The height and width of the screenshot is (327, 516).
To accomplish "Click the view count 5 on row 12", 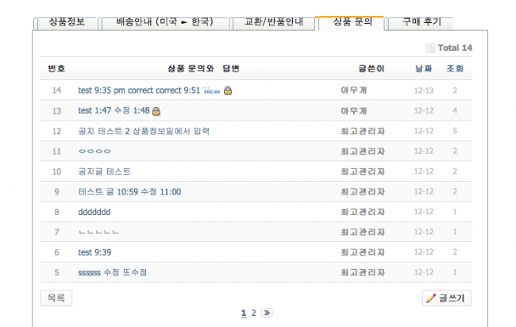I will [455, 131].
